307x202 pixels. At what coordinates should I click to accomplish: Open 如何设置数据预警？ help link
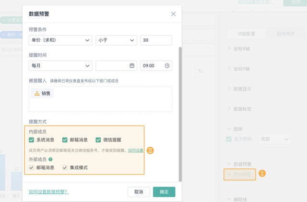click(49, 192)
